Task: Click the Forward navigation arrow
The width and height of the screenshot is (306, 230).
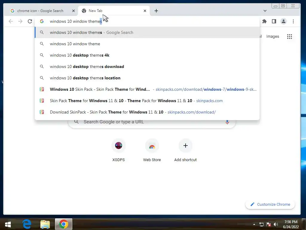Action: click(x=20, y=21)
